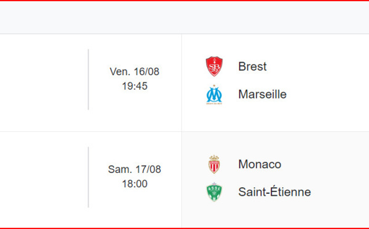Select the Sam. 17/08 match date
Viewport: 369px width, 229px height.
point(134,169)
